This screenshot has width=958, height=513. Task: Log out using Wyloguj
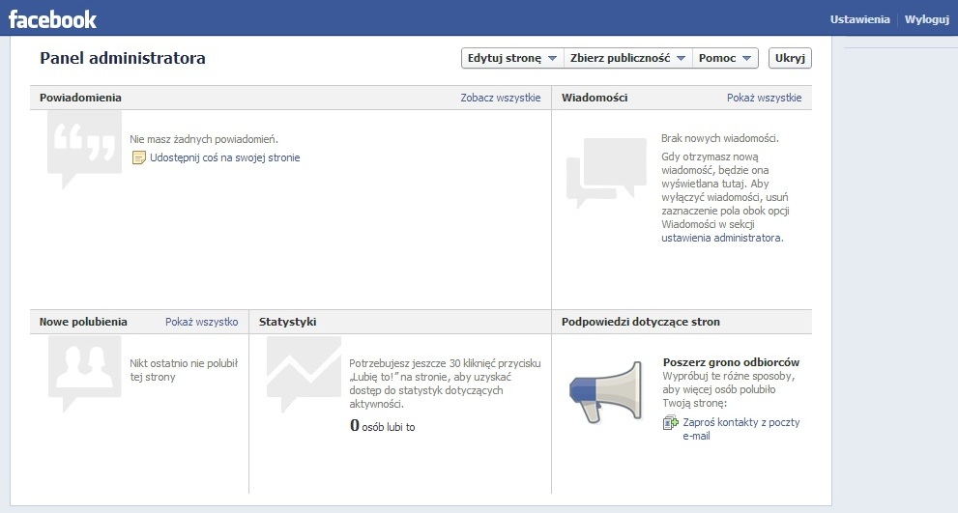(926, 19)
